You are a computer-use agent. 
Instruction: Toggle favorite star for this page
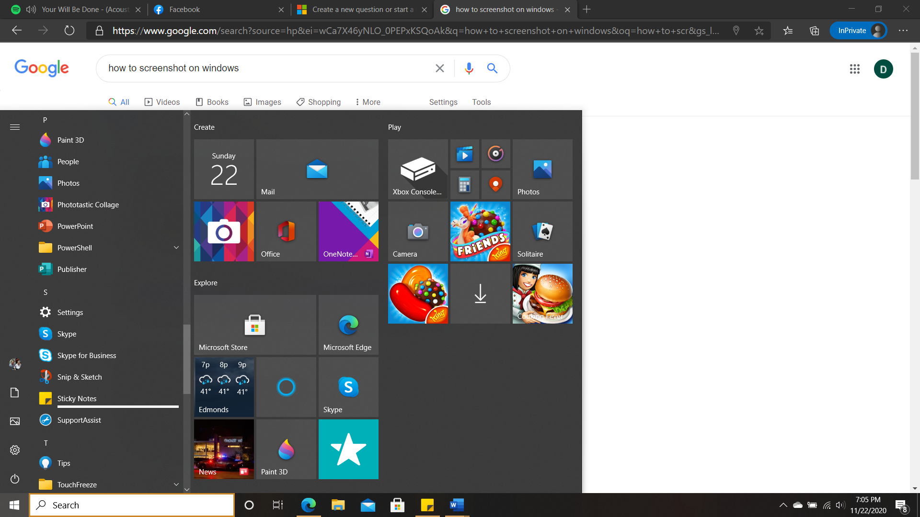click(x=759, y=31)
